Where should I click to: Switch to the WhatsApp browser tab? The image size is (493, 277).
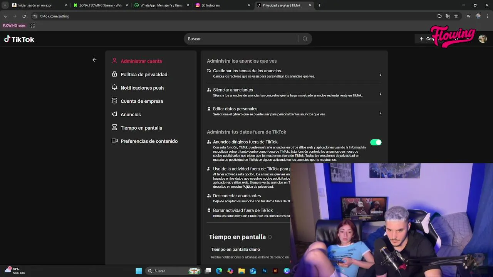pyautogui.click(x=161, y=5)
